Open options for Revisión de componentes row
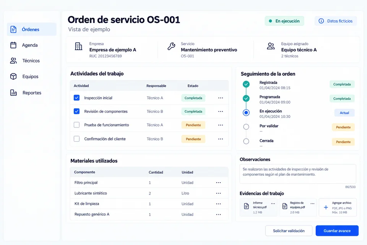The height and width of the screenshot is (245, 367). point(221,111)
